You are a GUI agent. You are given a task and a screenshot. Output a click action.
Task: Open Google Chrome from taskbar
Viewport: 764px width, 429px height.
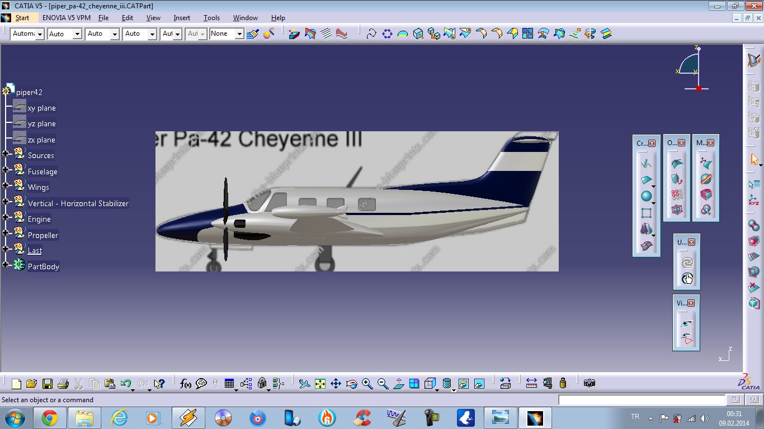[49, 418]
